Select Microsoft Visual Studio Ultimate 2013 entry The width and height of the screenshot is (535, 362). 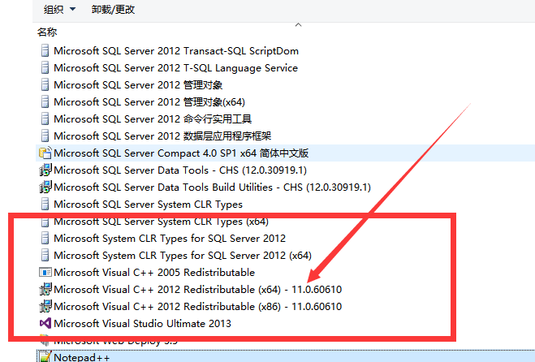point(142,323)
